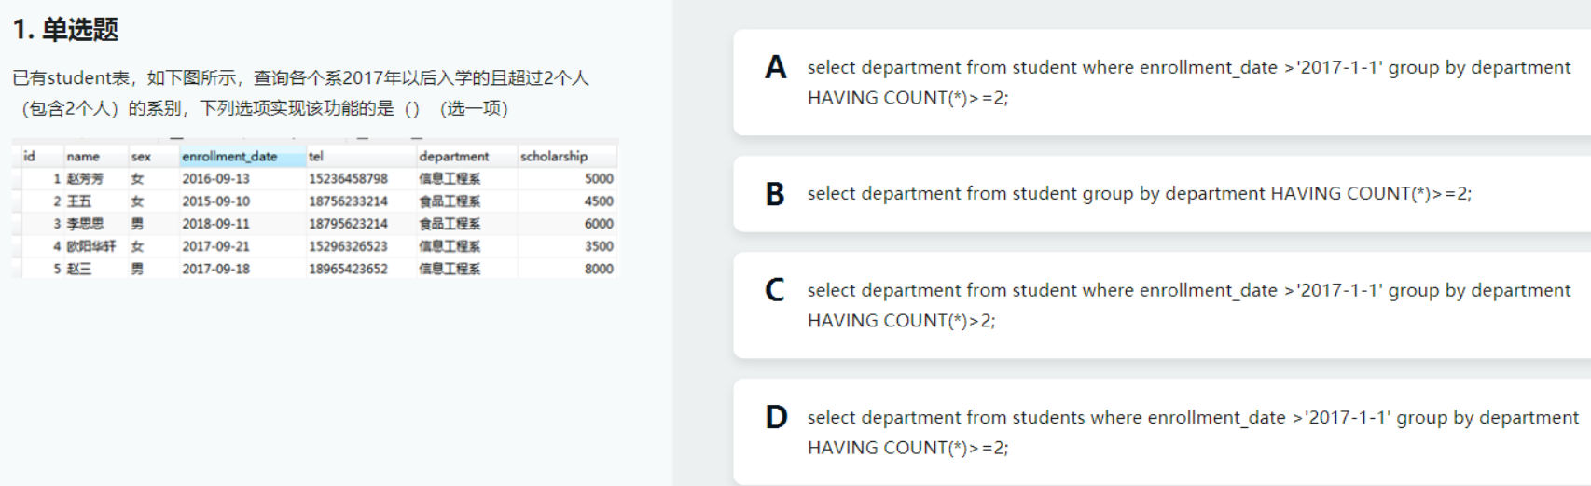Click the 1. 单选题 question heading
The image size is (1591, 486).
pos(65,30)
